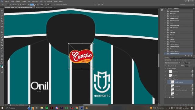Click the highlighted width percentage field

coord(32,5)
